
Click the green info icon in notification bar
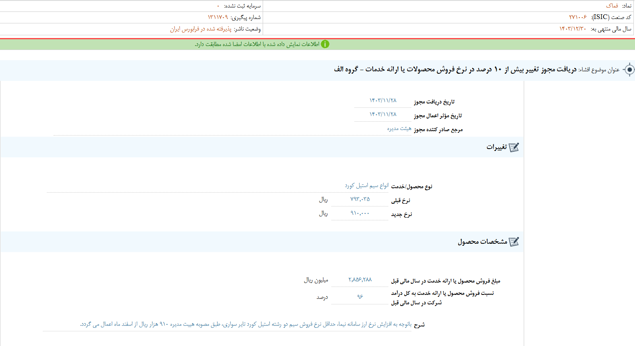(x=325, y=44)
